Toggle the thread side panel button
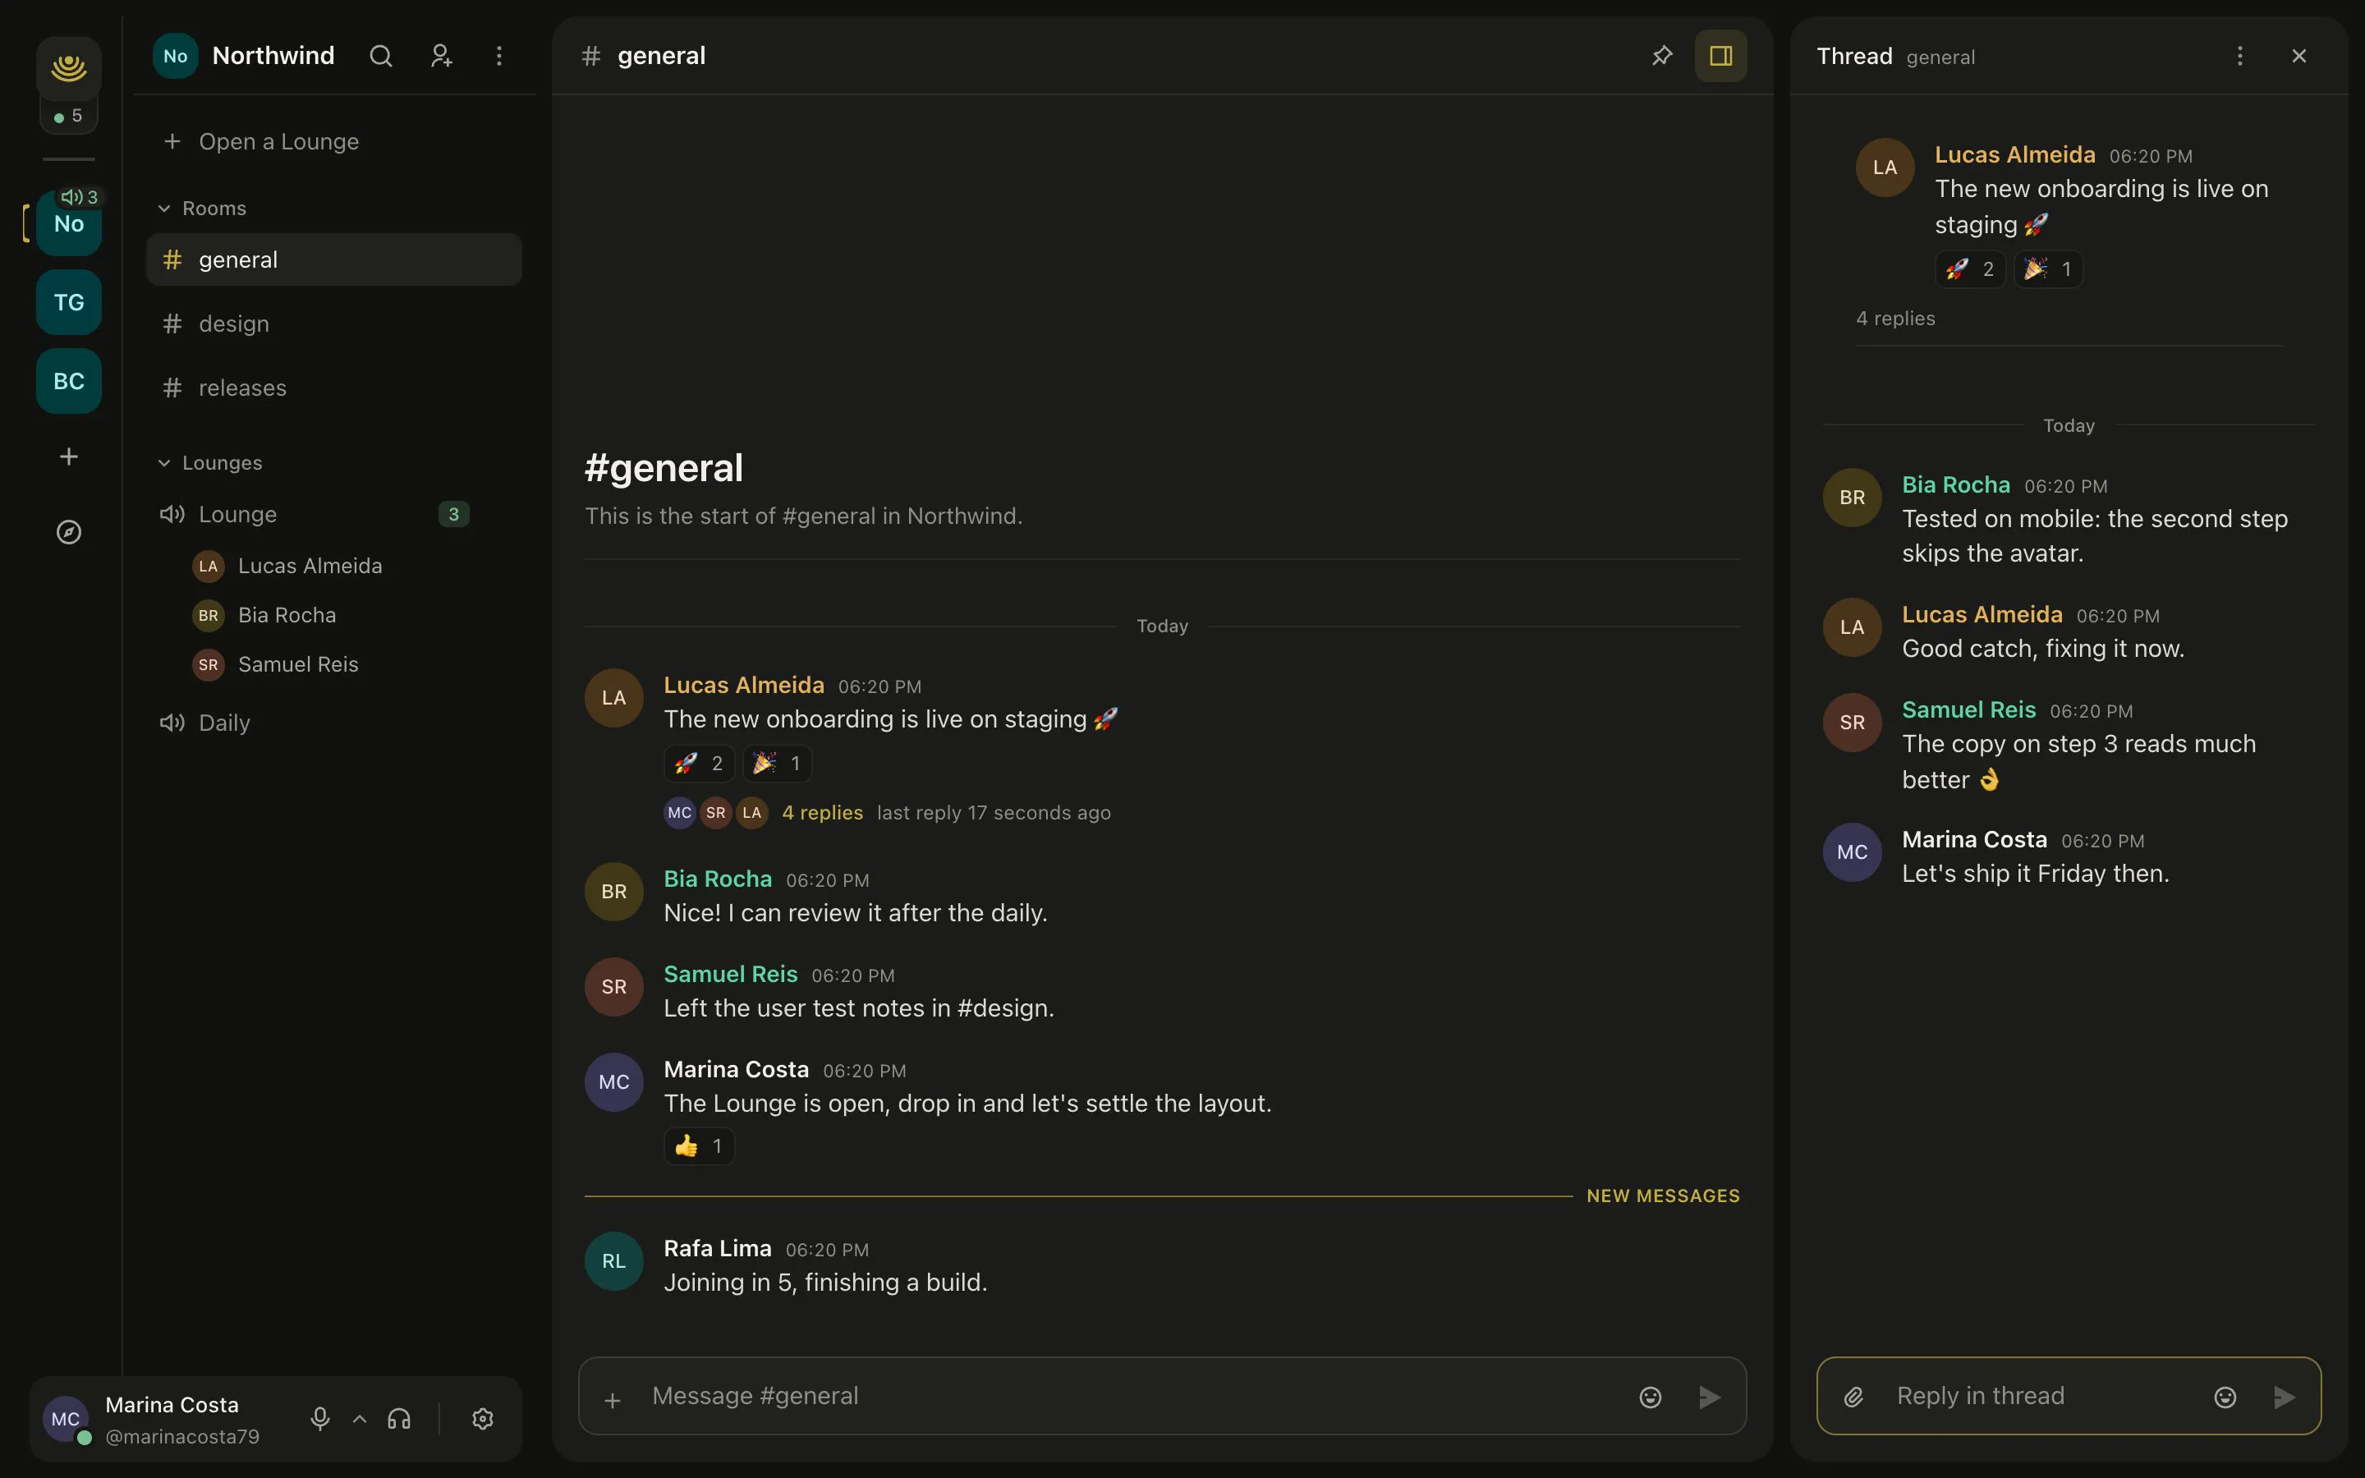Screen dimensions: 2365x1478 coord(1720,56)
